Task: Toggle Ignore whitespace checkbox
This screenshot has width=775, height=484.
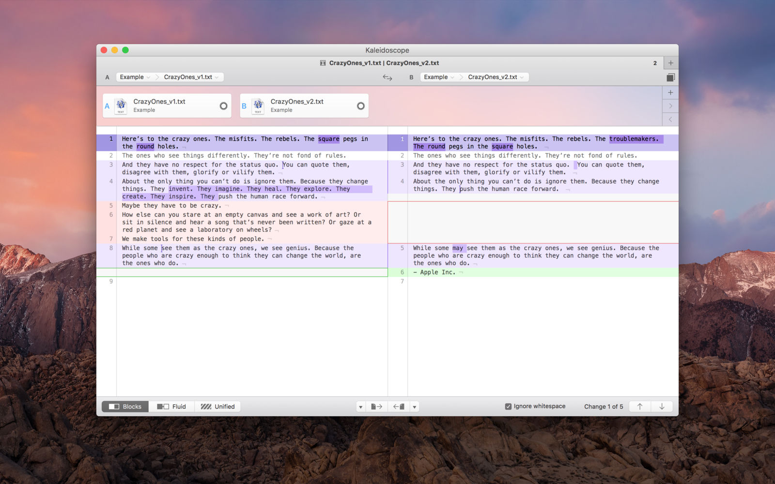Action: 508,407
